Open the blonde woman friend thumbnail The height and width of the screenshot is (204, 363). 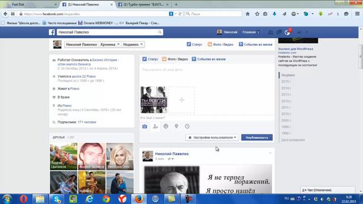coord(120,156)
